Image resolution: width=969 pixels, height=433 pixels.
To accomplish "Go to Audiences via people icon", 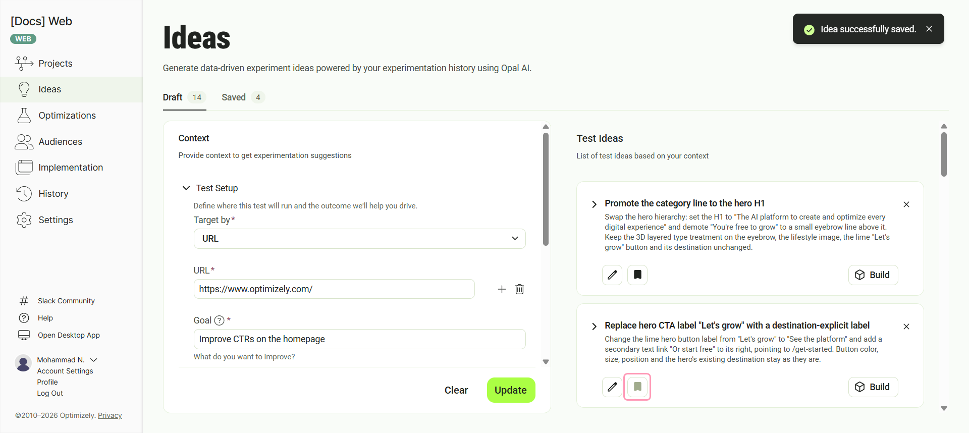I will tap(24, 142).
